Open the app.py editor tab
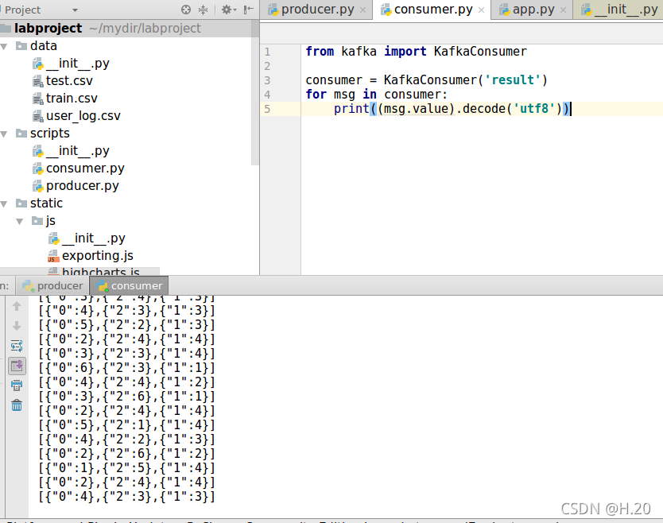 533,10
